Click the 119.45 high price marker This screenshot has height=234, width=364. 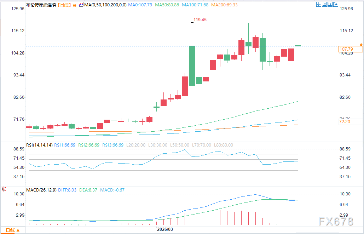pos(200,20)
